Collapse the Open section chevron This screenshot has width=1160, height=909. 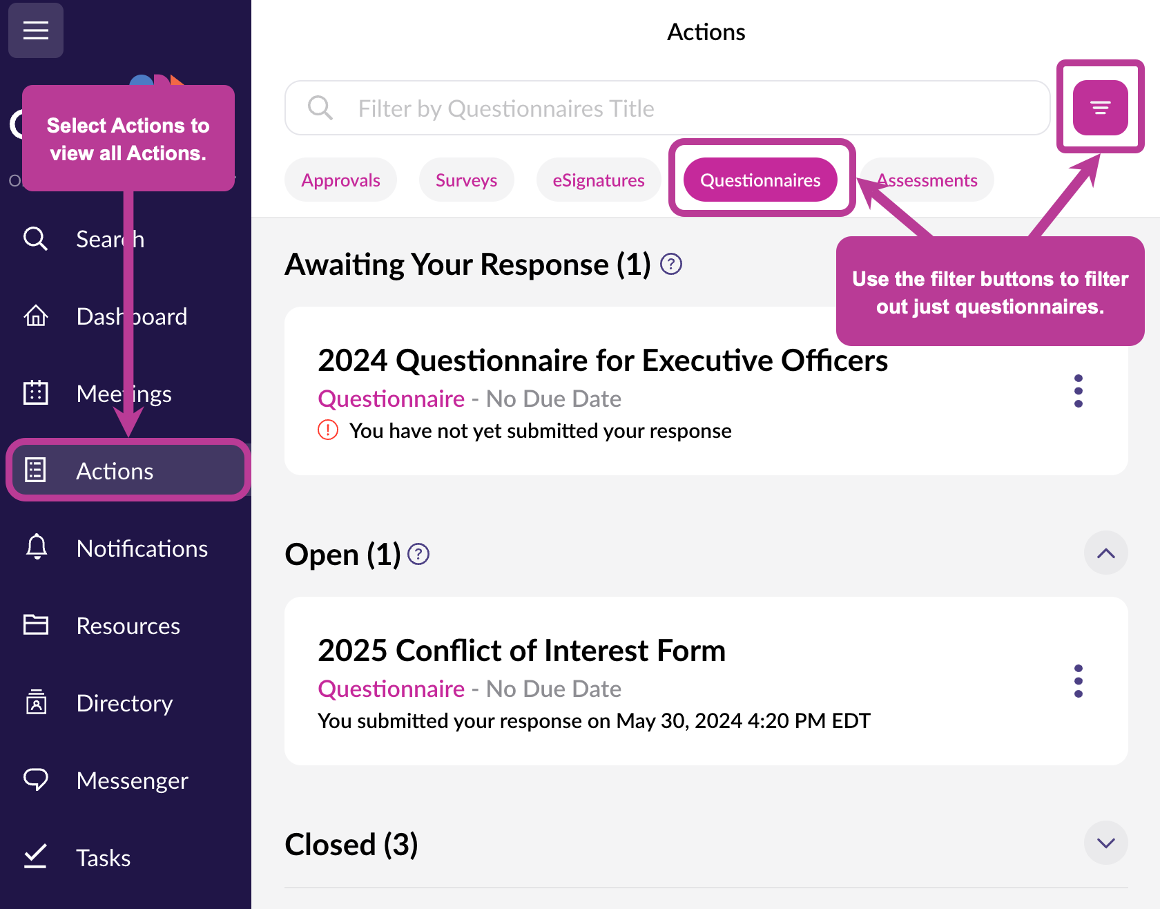[1106, 553]
